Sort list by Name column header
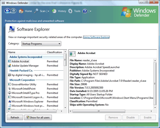The width and height of the screenshot is (160, 128). tap(27, 52)
